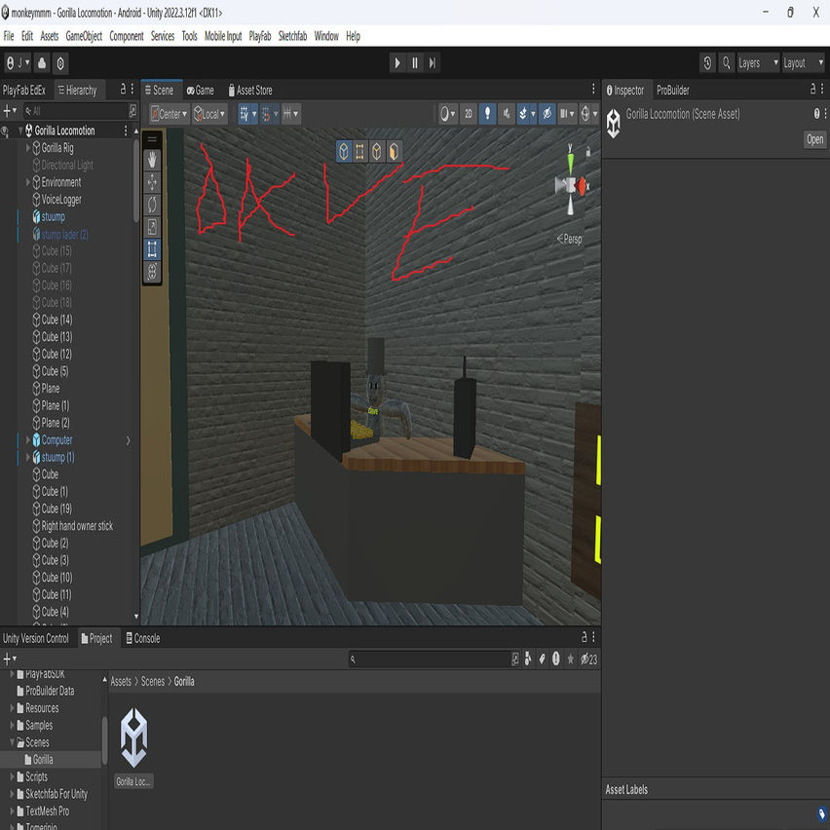The width and height of the screenshot is (830, 830).
Task: Open Asset Labels tag icon
Action: [821, 813]
